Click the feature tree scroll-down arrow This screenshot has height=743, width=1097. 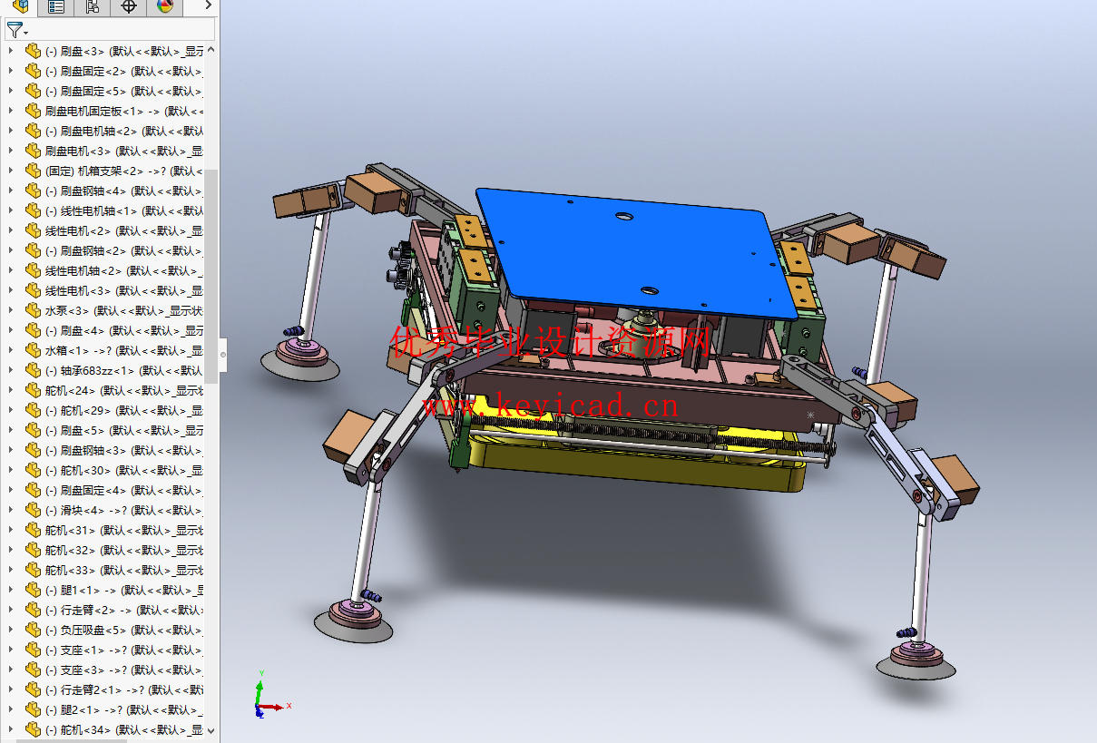(211, 729)
